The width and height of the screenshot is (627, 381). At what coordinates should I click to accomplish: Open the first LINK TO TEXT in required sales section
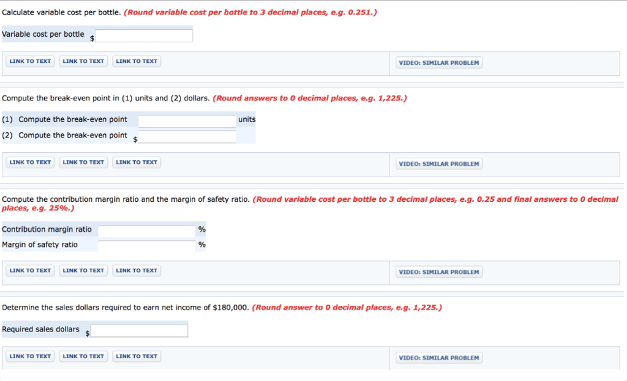tap(29, 356)
